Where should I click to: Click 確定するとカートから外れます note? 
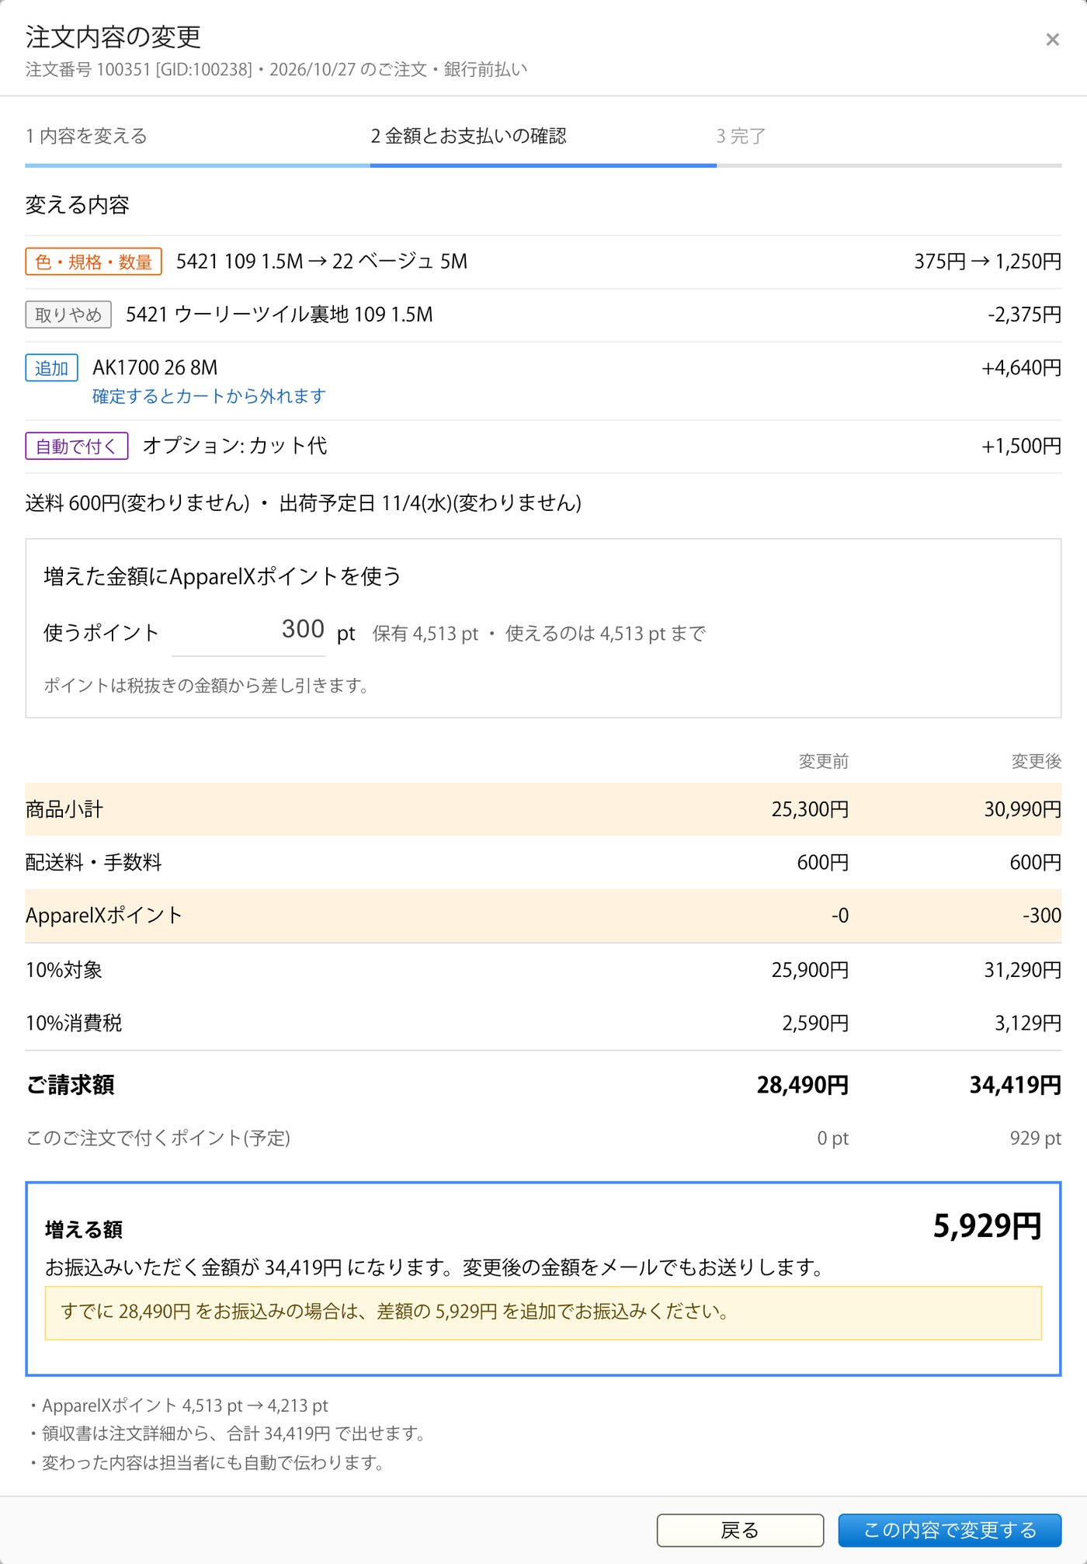coord(209,396)
